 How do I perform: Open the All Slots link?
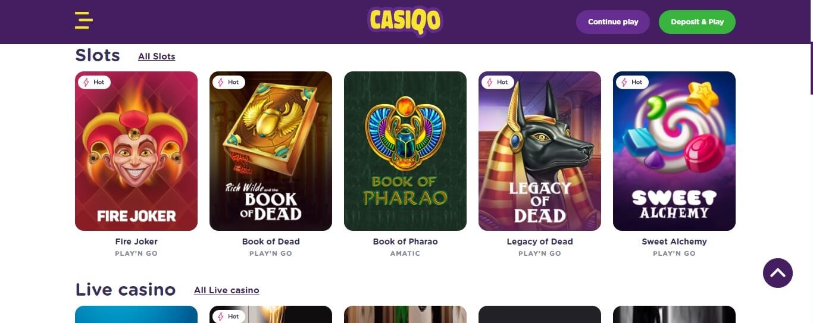coord(157,57)
